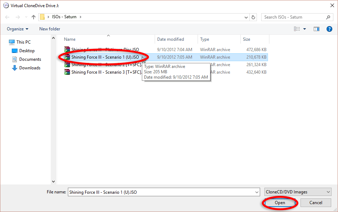Click the Open button
Screen dimensions: 338x212
click(280, 203)
